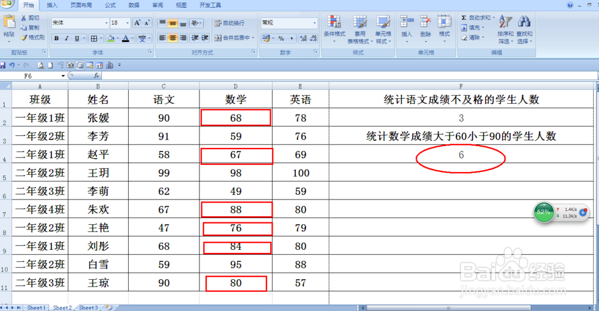This screenshot has height=311, width=599.
Task: Toggle middle vertical alignment
Action: [x=173, y=23]
